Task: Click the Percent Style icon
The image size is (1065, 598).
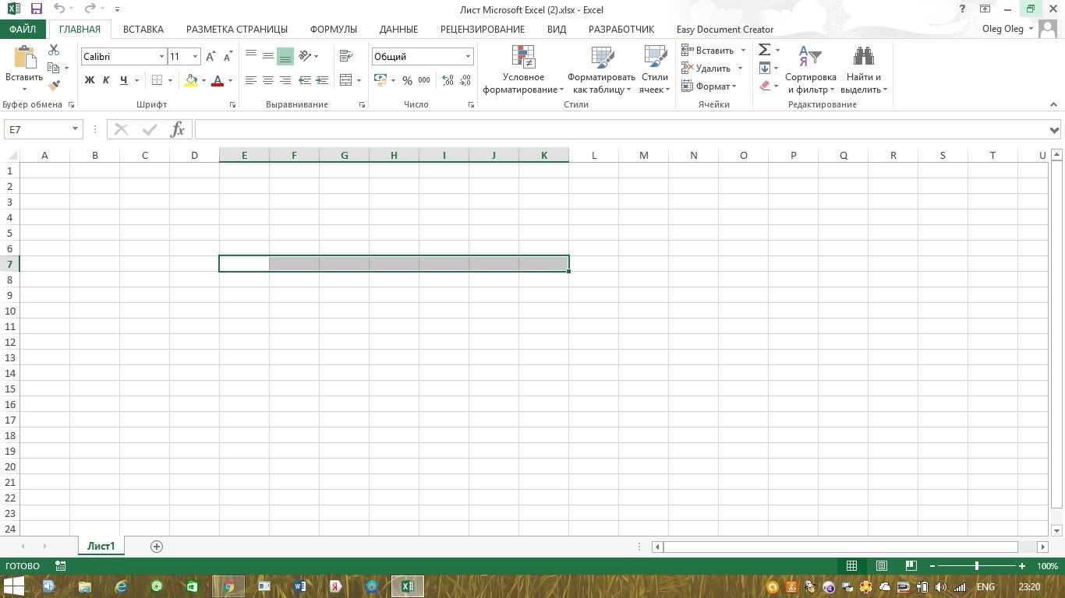Action: 407,80
